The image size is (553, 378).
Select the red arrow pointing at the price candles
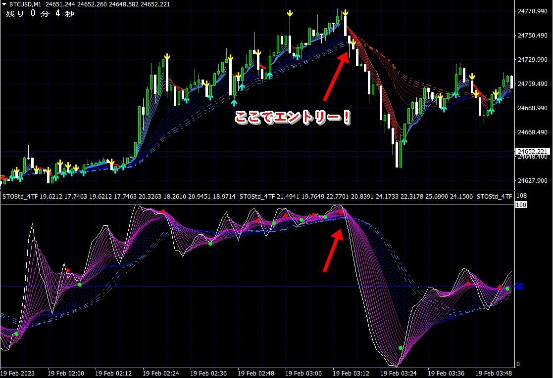[335, 75]
